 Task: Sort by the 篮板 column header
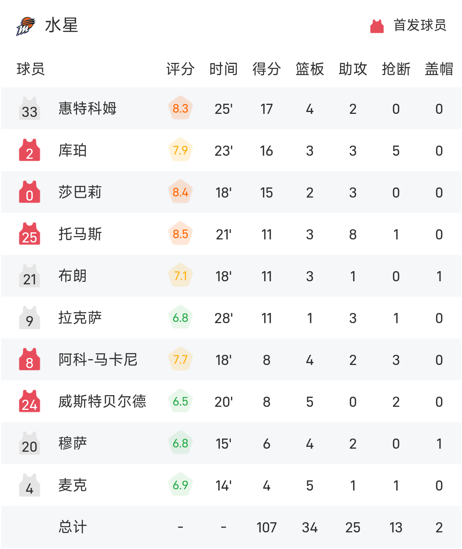[x=310, y=69]
